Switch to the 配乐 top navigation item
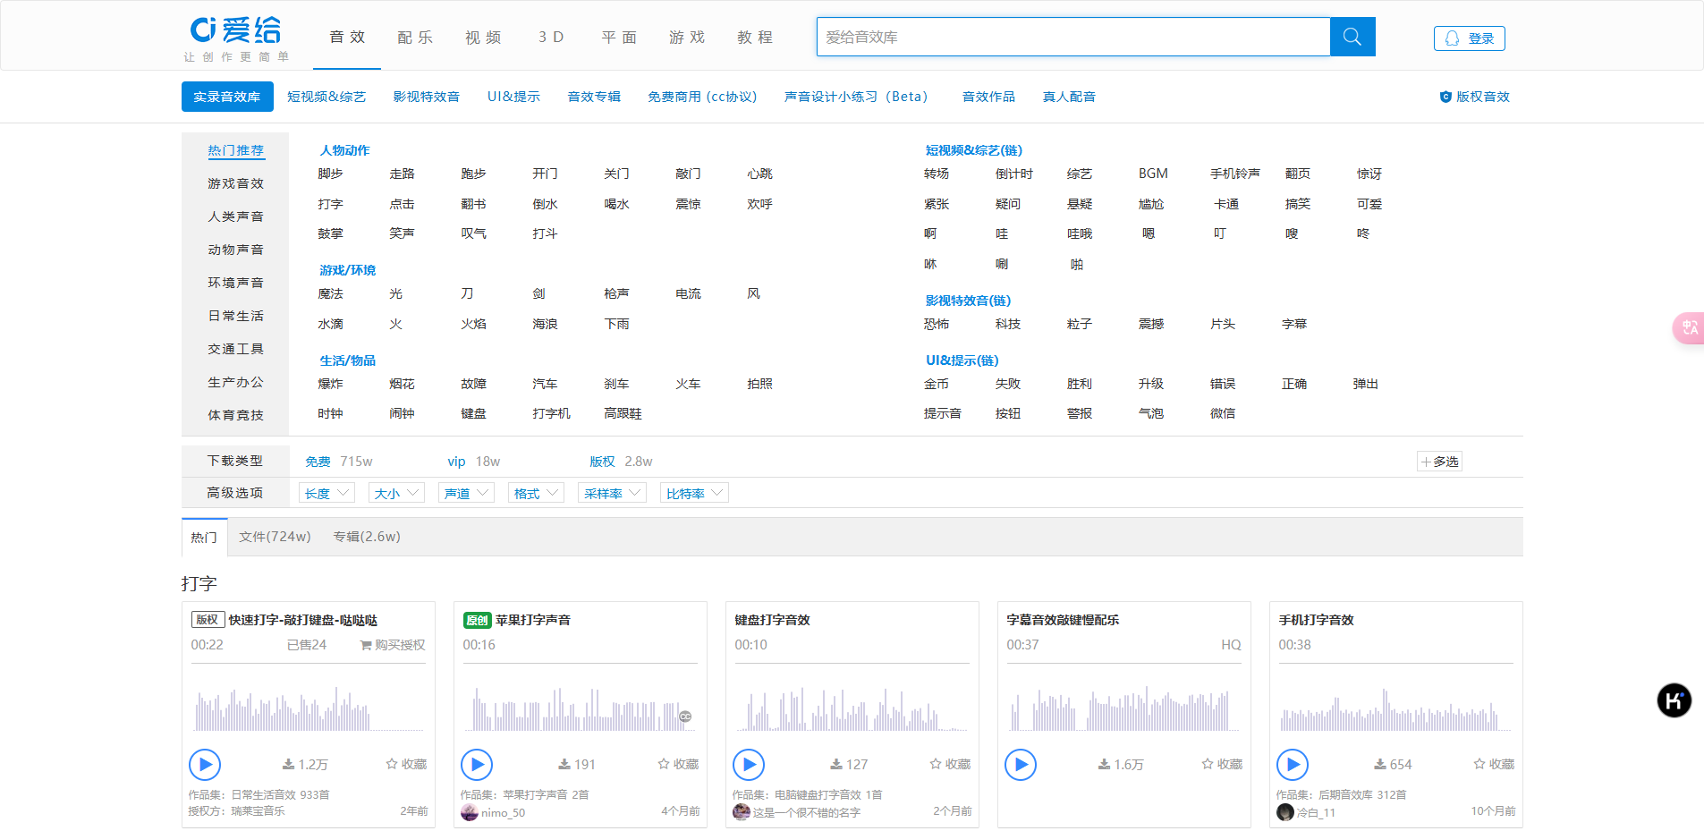Image resolution: width=1704 pixels, height=831 pixels. pos(415,38)
